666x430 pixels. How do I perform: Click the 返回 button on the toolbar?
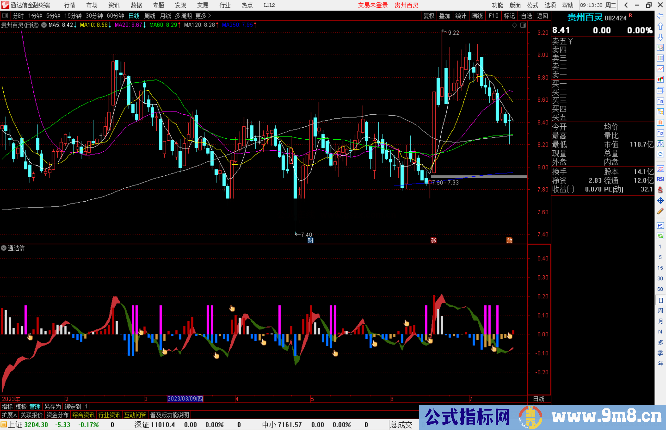(542, 16)
